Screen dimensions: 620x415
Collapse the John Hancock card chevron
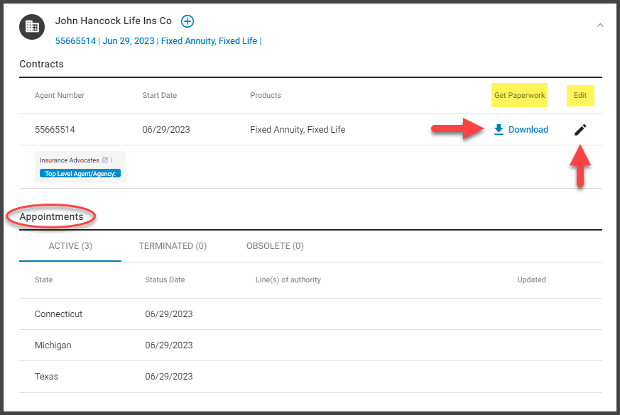click(x=600, y=26)
